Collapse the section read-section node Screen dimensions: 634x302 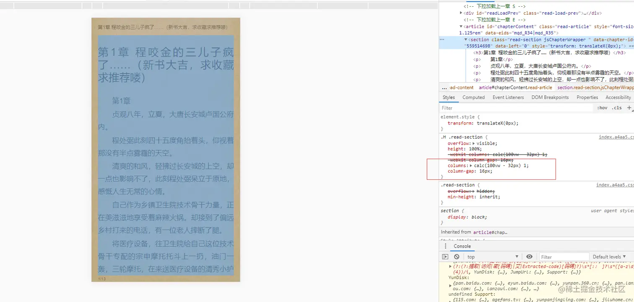click(466, 39)
